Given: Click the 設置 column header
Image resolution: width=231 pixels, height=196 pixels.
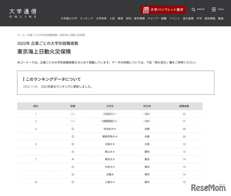Looking at the screenshot, I should tap(73, 106).
